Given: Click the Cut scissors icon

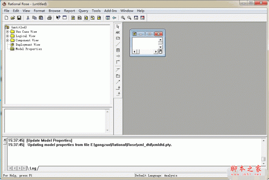Looking at the screenshot, I should 28,17.
